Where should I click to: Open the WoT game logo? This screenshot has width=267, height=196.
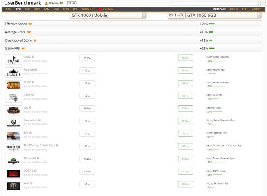pos(14,186)
